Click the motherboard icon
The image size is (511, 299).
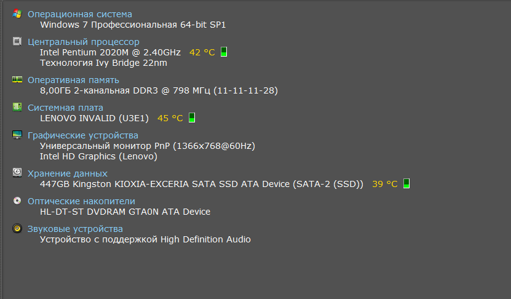17,107
